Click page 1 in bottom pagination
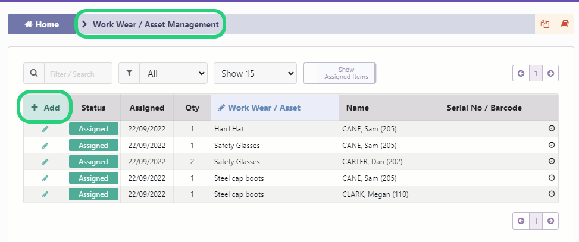Screen dimensions: 579x242 536,221
